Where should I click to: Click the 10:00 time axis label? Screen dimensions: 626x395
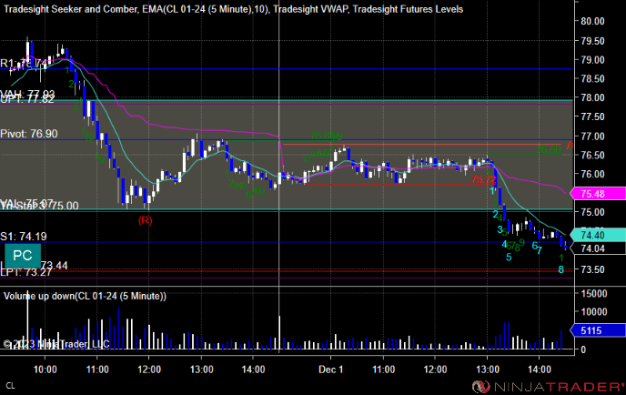click(x=45, y=370)
